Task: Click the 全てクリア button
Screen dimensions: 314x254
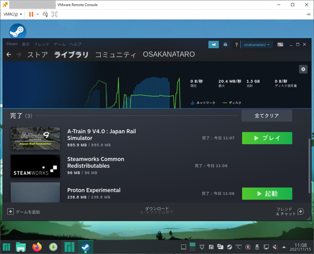Action: click(x=267, y=116)
